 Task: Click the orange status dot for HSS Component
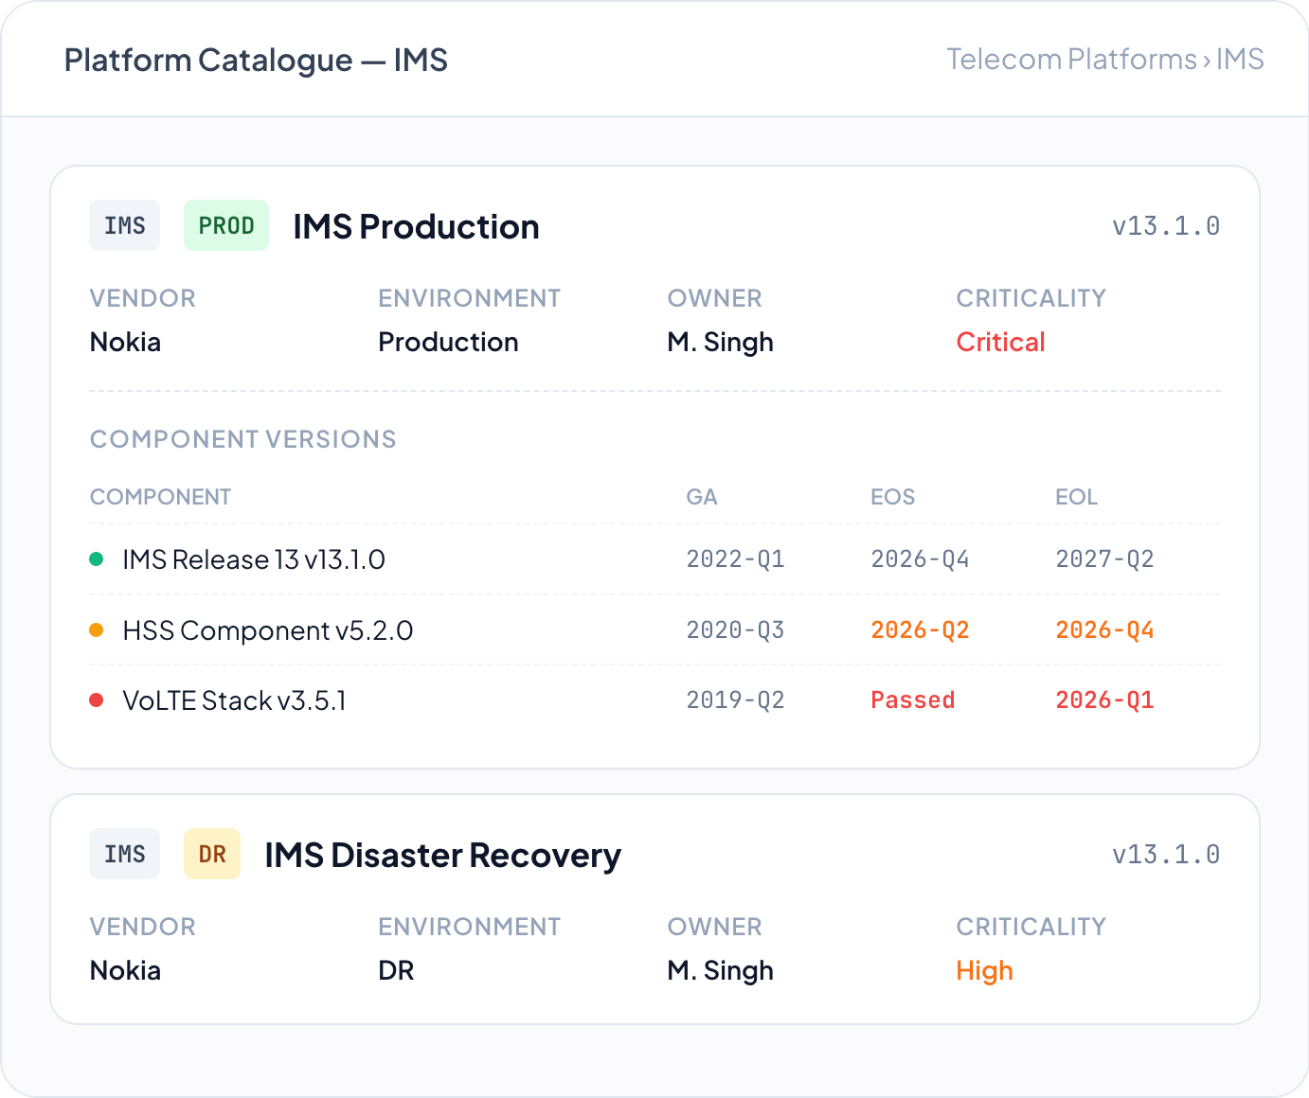96,630
